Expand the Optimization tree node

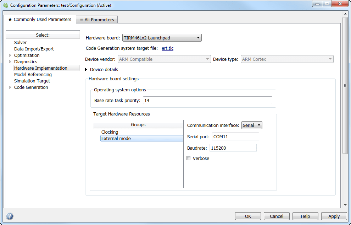click(10, 55)
